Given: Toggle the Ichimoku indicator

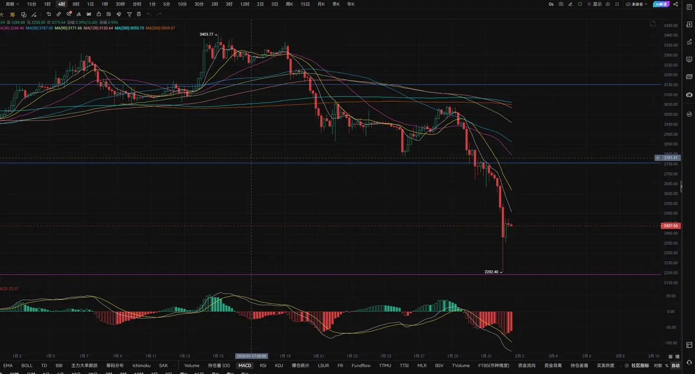Looking at the screenshot, I should pos(141,365).
